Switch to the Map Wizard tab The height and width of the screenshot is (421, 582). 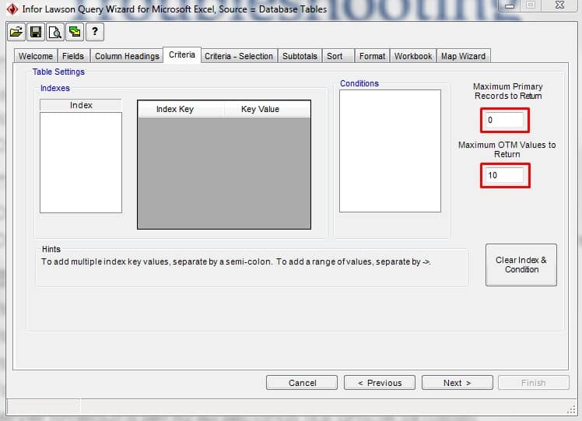[x=463, y=56]
